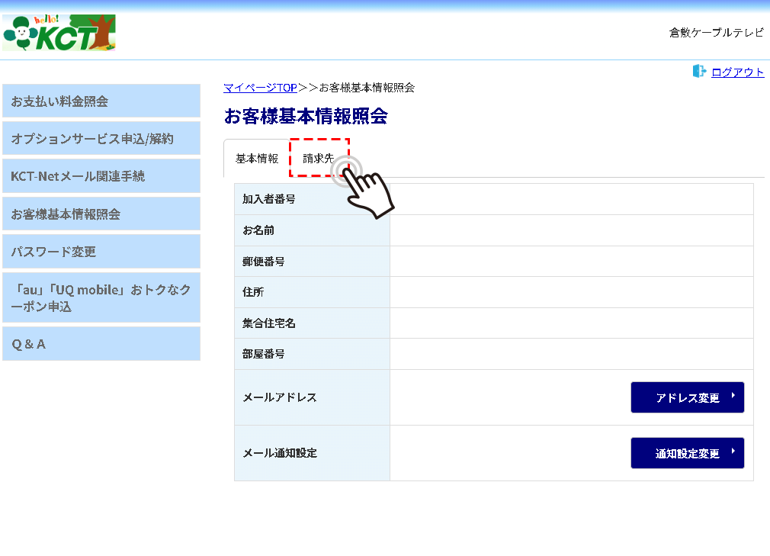Image resolution: width=770 pixels, height=556 pixels.
Task: Click the お客様基本情報照会 page heading
Action: coord(306,117)
